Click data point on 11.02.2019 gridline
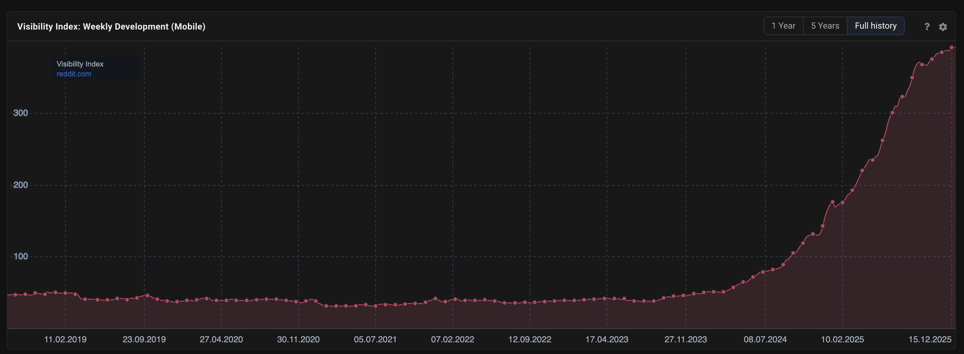 click(x=65, y=293)
